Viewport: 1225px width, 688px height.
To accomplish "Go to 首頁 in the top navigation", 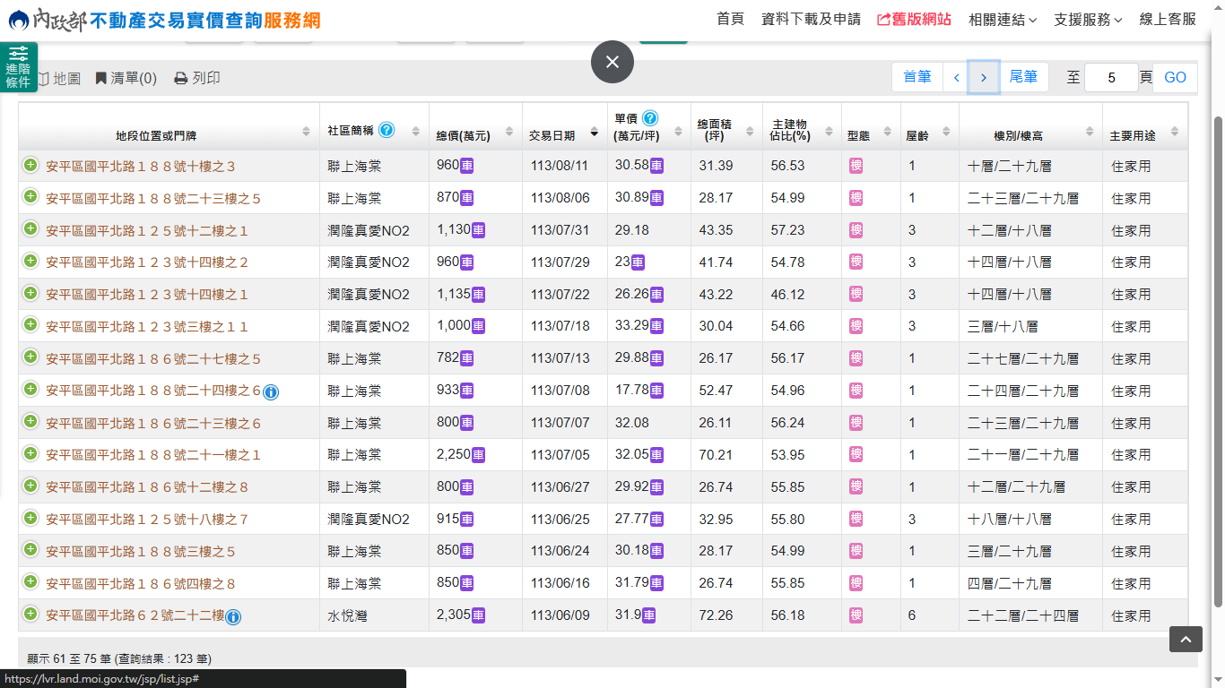I will (x=730, y=19).
